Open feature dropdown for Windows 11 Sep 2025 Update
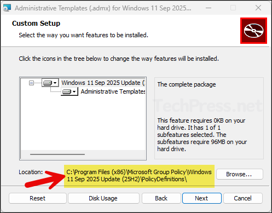Screen dimensions: 272x213 (x=50, y=83)
